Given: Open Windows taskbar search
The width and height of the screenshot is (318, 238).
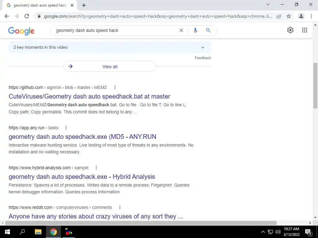Looking at the screenshot, I should click(22, 232).
